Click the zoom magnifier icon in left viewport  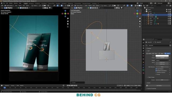coord(68,19)
